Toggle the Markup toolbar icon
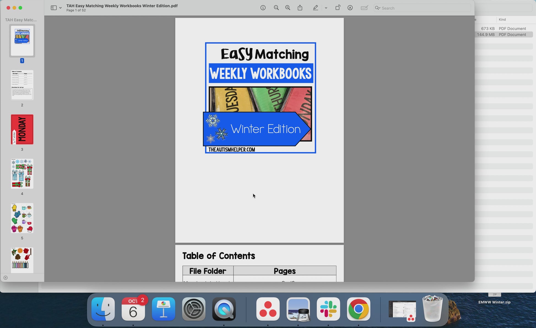Image resolution: width=536 pixels, height=328 pixels. click(350, 8)
